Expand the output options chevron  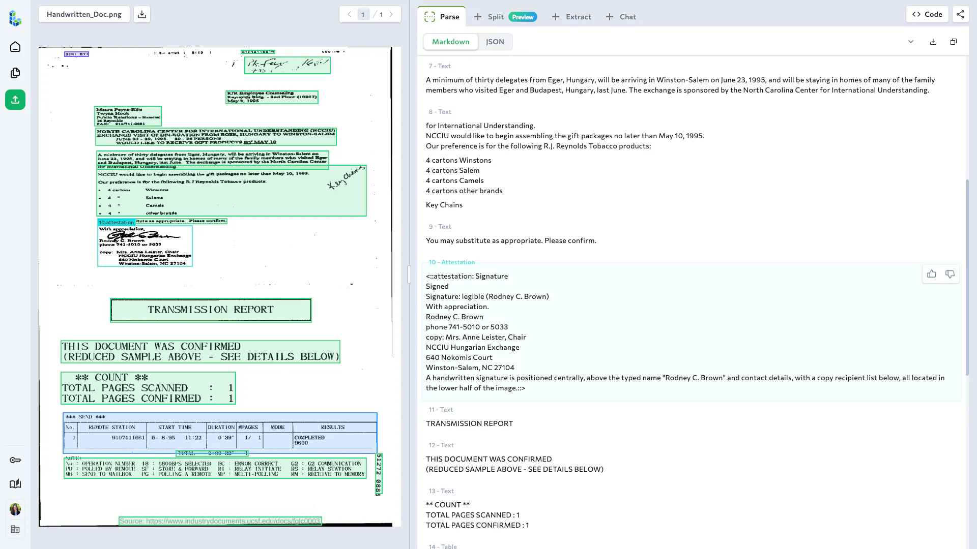tap(911, 42)
